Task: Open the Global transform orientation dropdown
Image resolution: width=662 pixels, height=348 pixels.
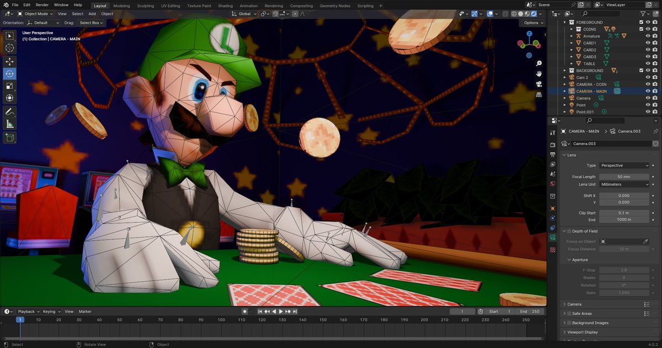Action: point(243,14)
